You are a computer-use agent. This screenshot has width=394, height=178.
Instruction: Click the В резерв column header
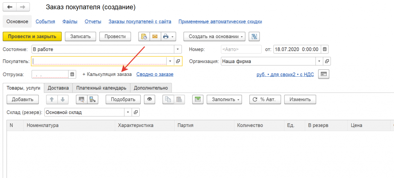(x=326, y=125)
